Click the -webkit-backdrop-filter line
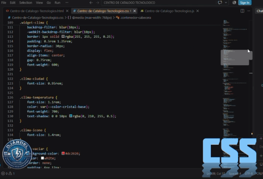Image resolution: width=263 pixels, height=179 pixels. tap(61, 32)
